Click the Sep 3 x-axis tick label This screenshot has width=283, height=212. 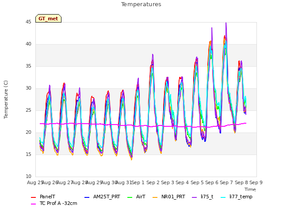pos(168,182)
